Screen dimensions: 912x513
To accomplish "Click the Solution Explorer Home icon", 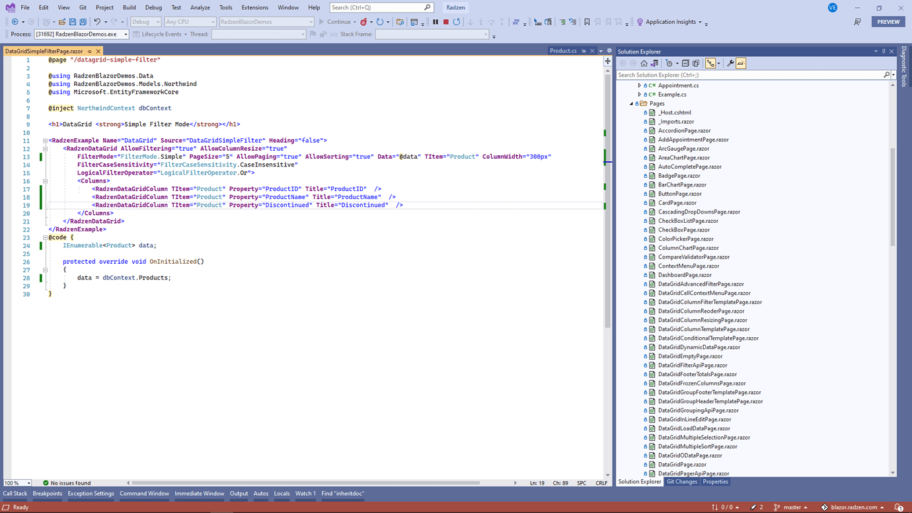I will [x=644, y=63].
